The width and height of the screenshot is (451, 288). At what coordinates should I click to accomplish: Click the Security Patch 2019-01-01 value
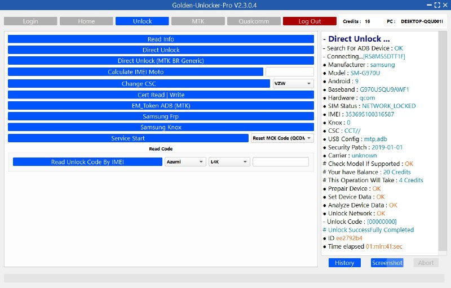pyautogui.click(x=387, y=147)
